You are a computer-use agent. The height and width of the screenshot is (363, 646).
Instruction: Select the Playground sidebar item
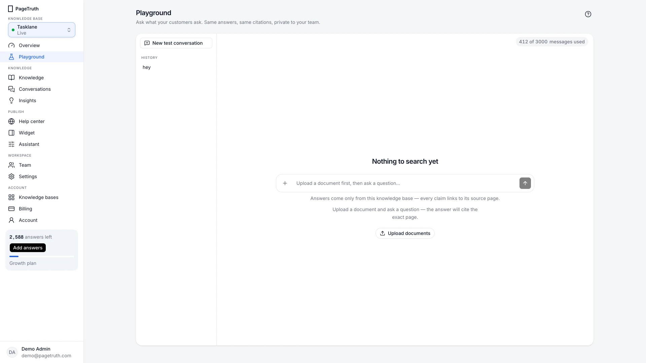tap(42, 57)
